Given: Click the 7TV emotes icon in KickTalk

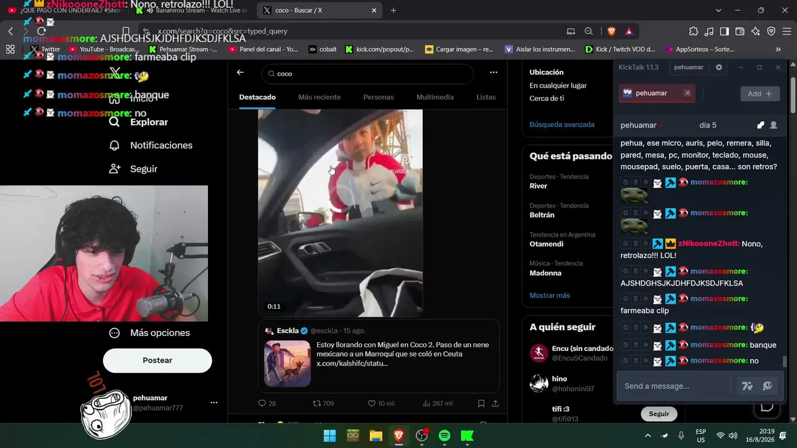Looking at the screenshot, I should pyautogui.click(x=748, y=386).
